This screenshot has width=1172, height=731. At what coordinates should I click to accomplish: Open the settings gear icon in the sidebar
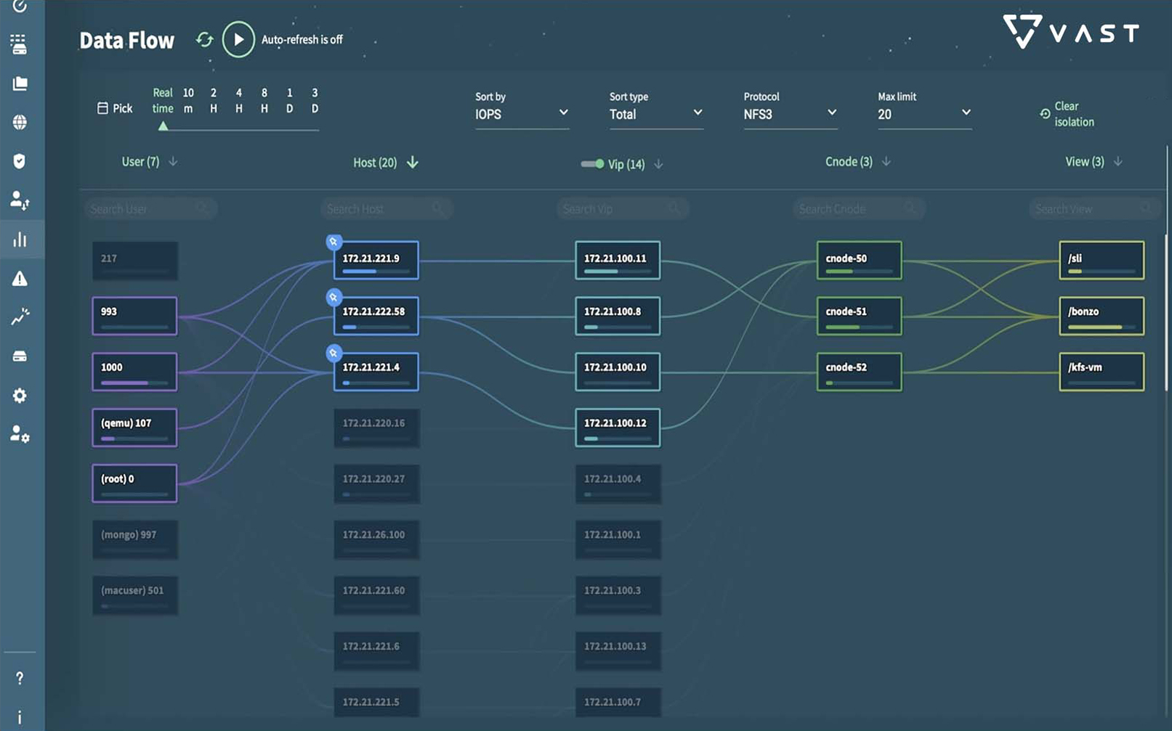20,396
